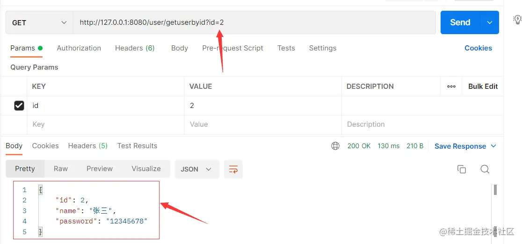Click the "password" value "12345678"

tap(126, 221)
